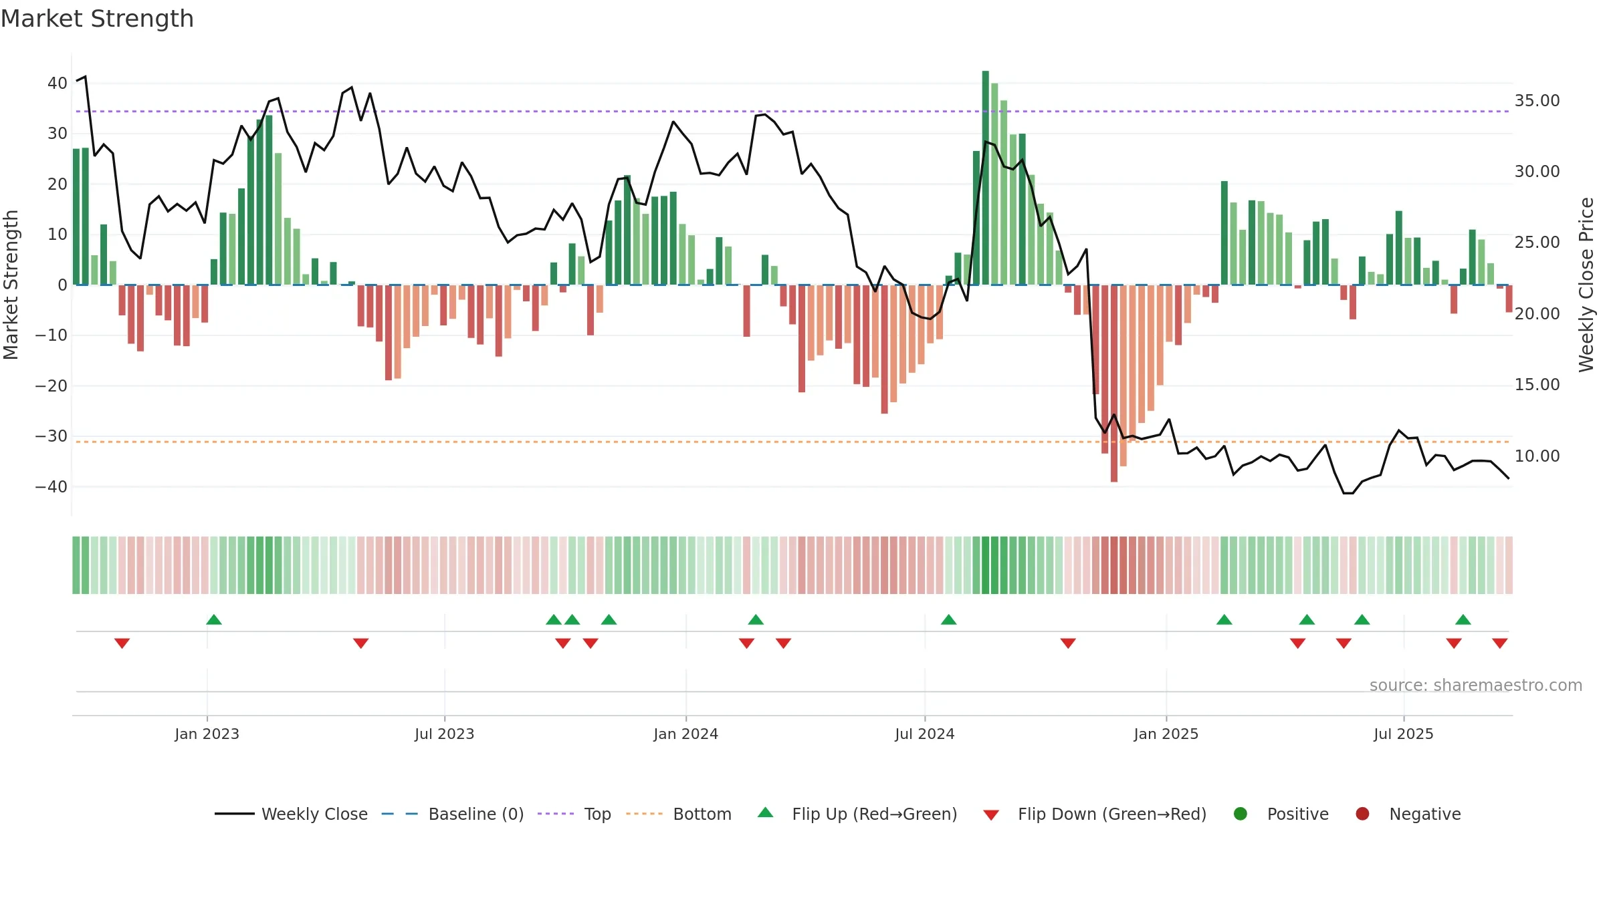1605x902 pixels.
Task: Click the red down-triangle icon in the legend
Action: 991,815
